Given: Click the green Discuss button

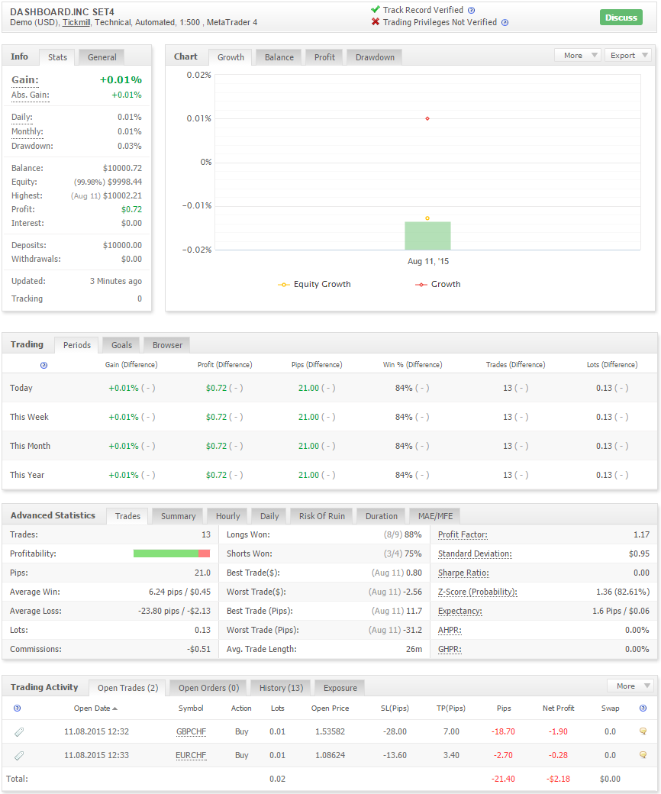Looking at the screenshot, I should (621, 18).
